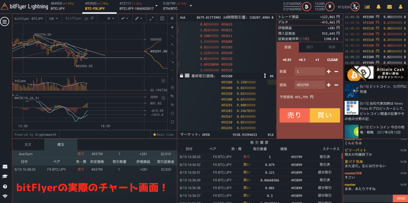Screen dimensions: 408x203
Task: Open notifications bell icon
Action: coord(379,7)
